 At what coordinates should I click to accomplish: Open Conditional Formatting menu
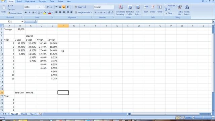121,10
